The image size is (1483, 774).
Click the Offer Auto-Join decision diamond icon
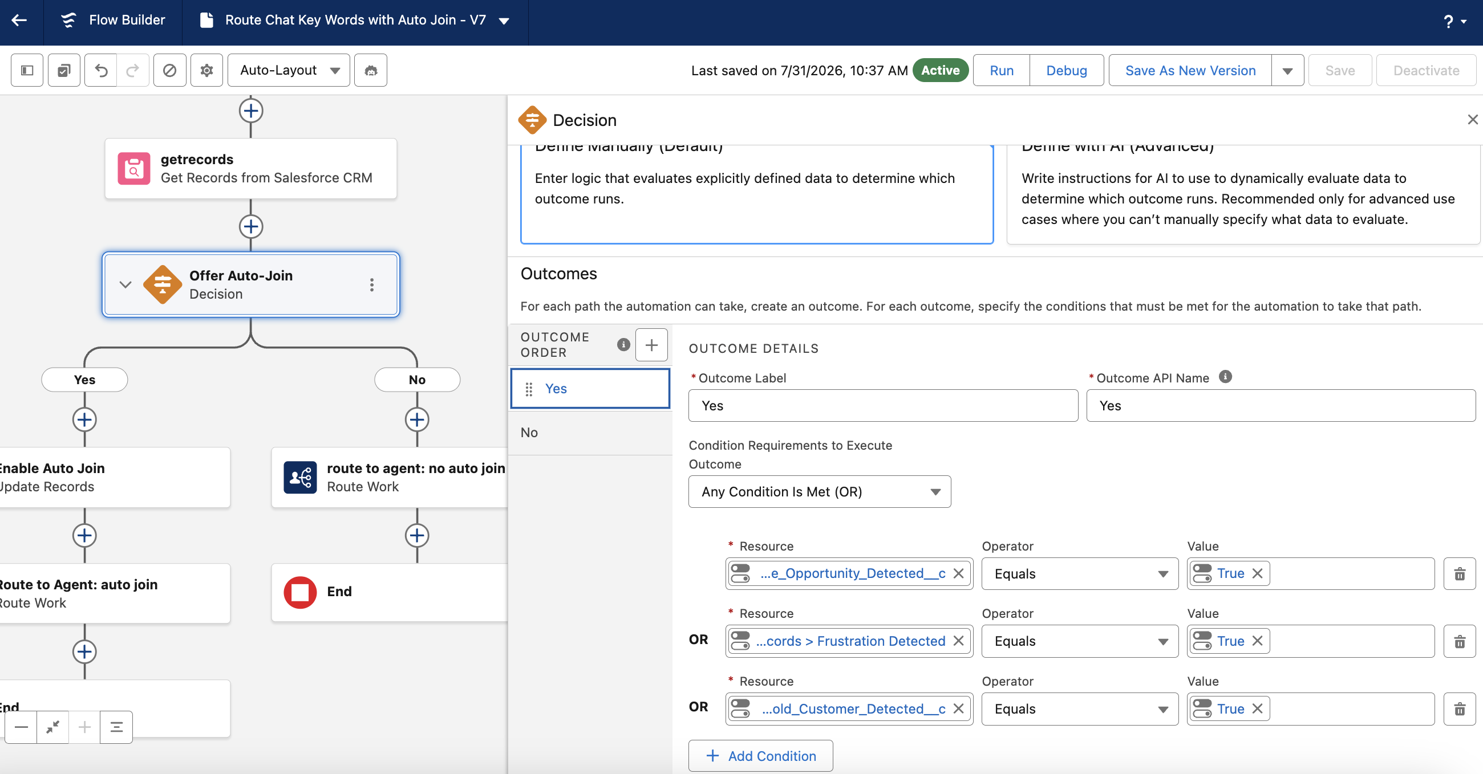tap(163, 284)
